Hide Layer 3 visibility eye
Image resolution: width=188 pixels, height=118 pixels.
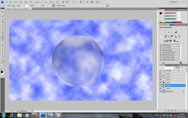(160, 82)
